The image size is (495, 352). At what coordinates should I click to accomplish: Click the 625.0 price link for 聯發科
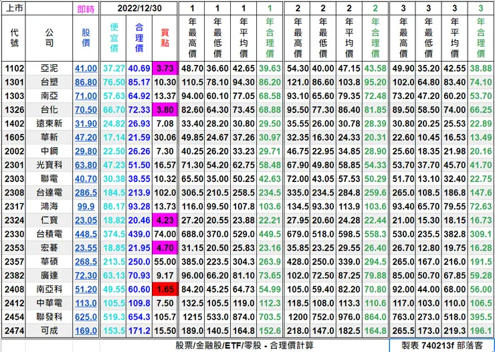86,317
